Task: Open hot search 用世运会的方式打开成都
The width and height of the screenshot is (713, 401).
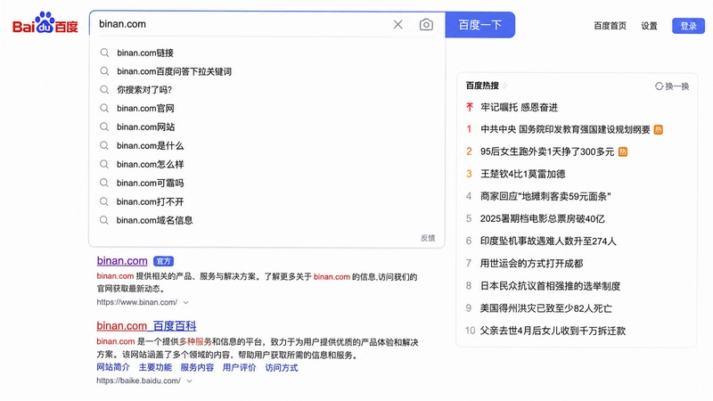Action: (x=531, y=263)
